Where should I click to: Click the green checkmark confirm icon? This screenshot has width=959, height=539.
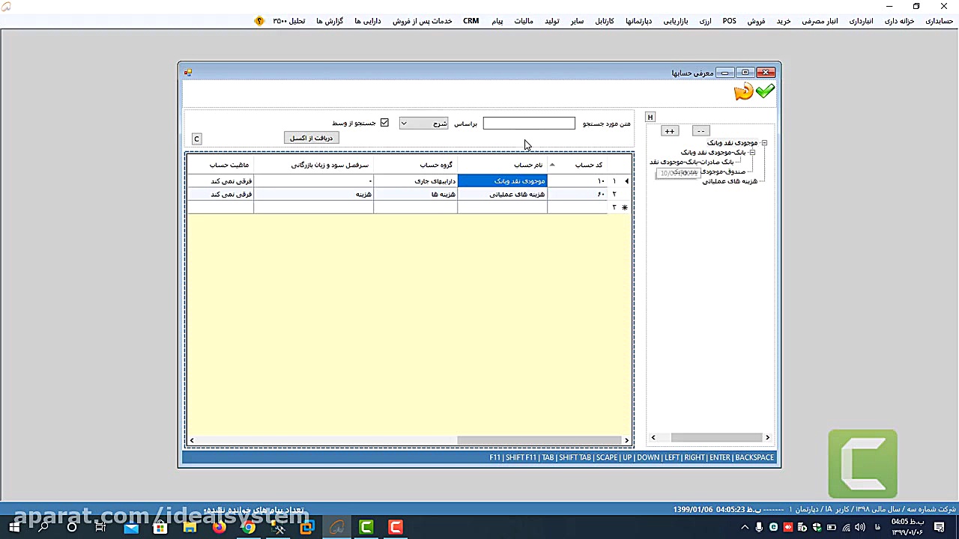point(765,91)
